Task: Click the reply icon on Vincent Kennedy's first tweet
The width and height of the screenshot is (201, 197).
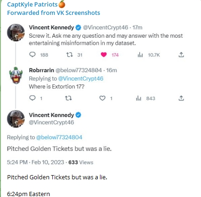Action: tap(32, 54)
